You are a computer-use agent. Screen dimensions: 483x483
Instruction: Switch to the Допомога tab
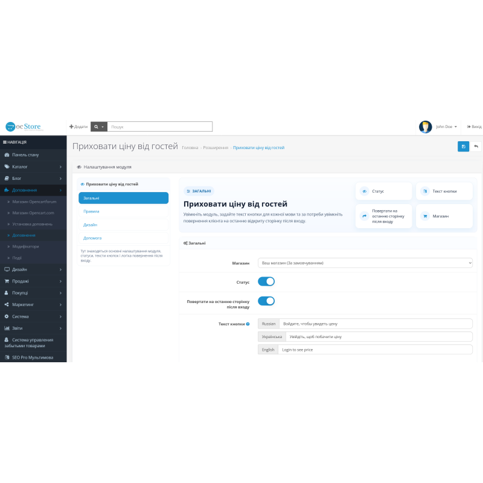(x=124, y=238)
